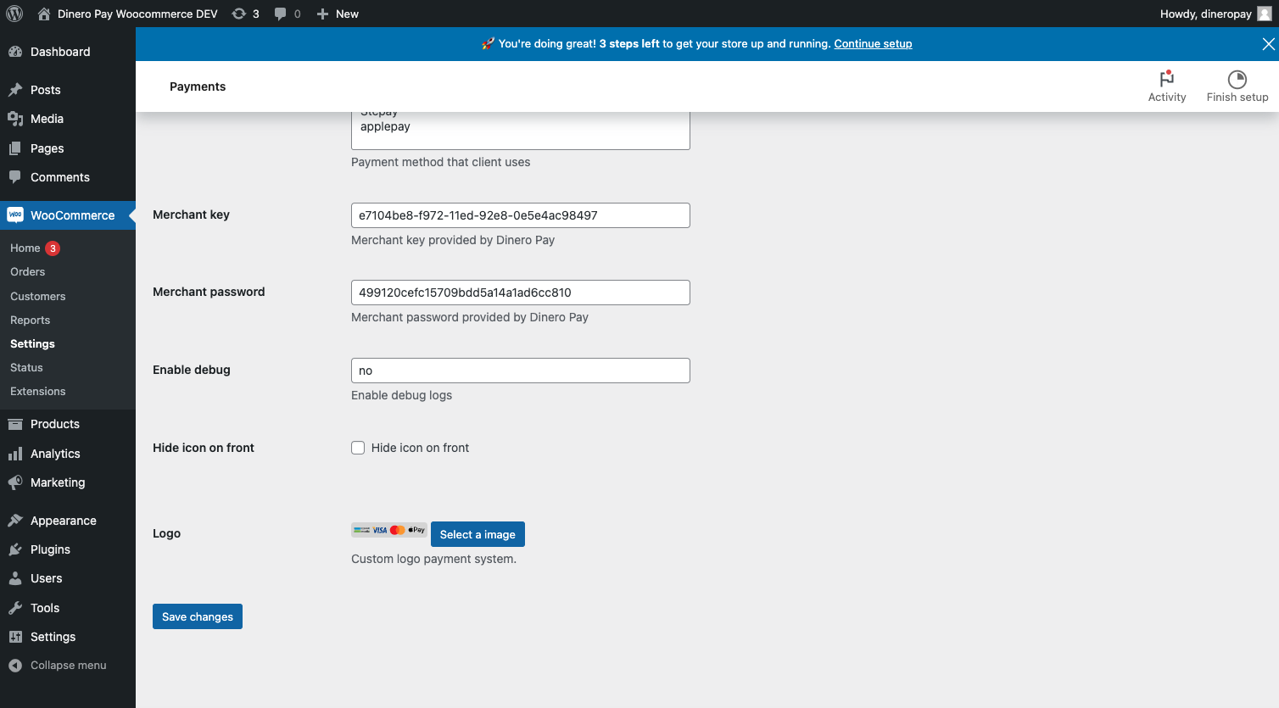Open WooCommerce Home submenu item

25,248
